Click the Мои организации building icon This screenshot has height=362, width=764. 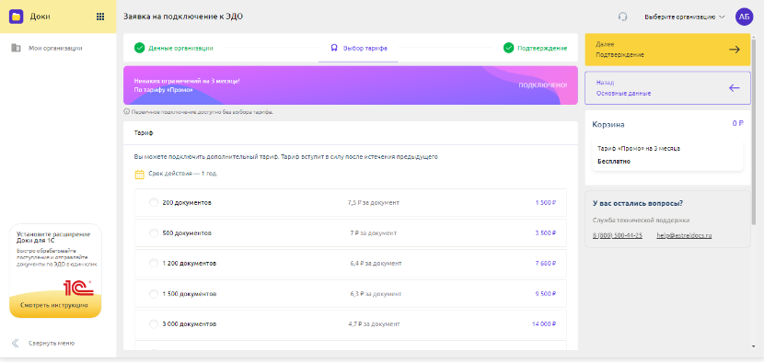(x=16, y=48)
